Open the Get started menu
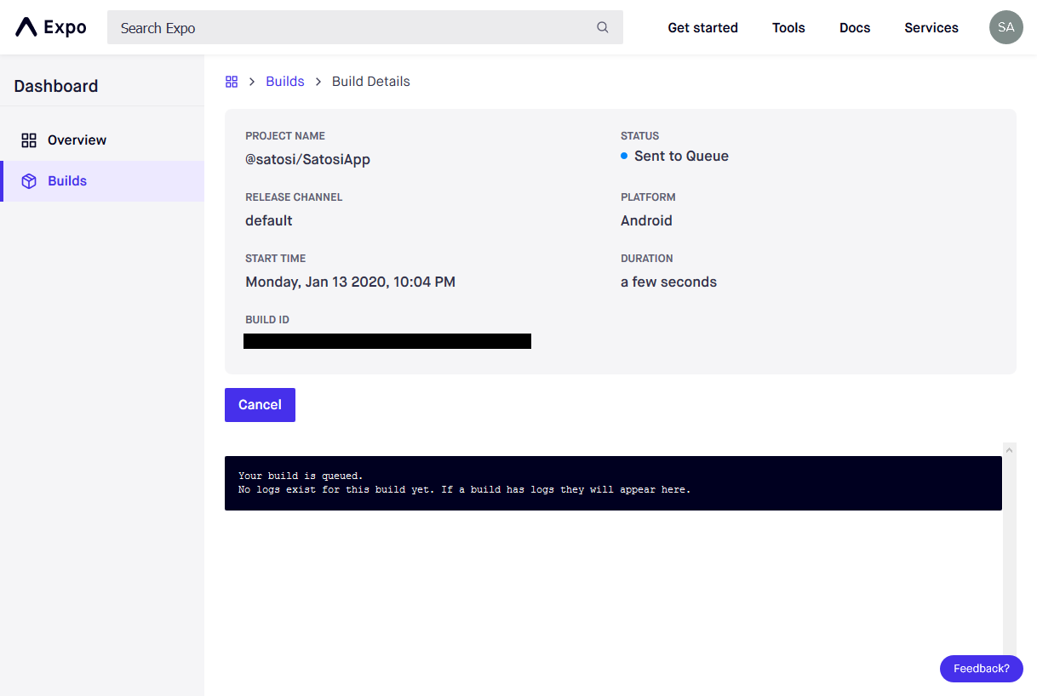The height and width of the screenshot is (696, 1037). point(702,27)
